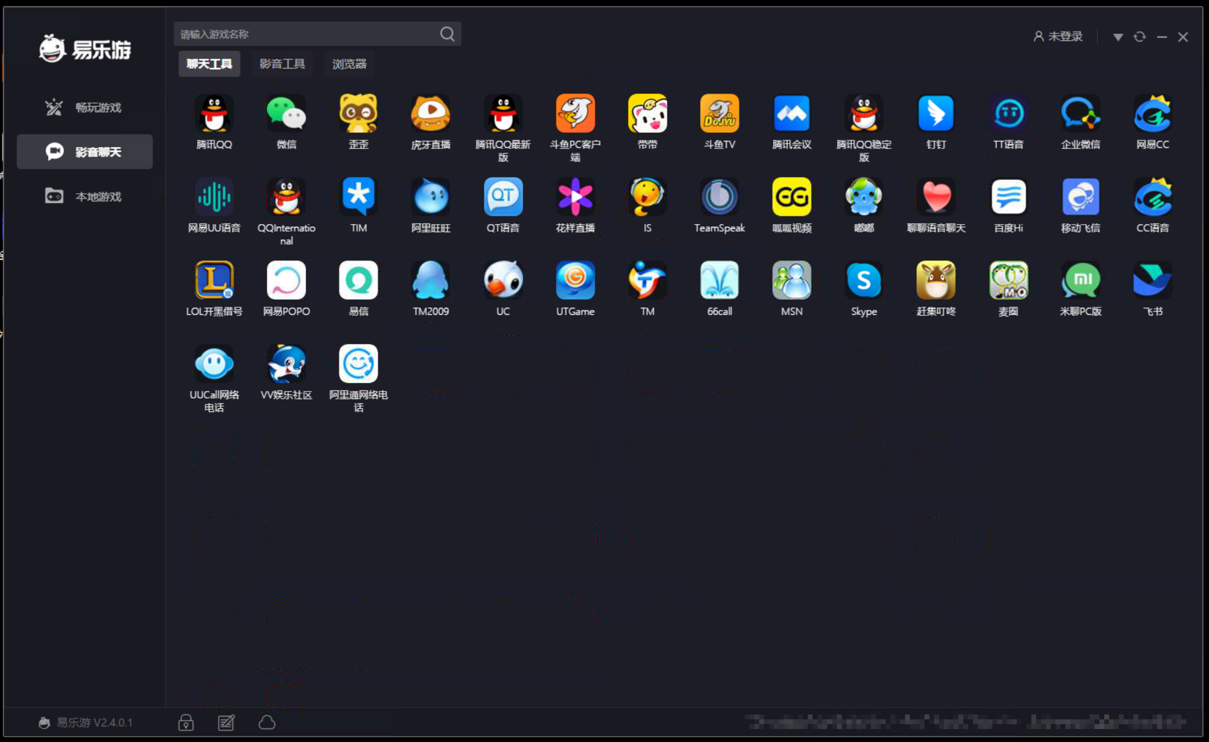This screenshot has height=742, width=1209.
Task: Launch 移动飞信 app
Action: click(x=1080, y=197)
